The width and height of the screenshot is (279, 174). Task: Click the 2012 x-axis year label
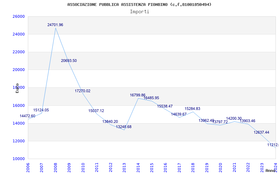tap(111, 168)
